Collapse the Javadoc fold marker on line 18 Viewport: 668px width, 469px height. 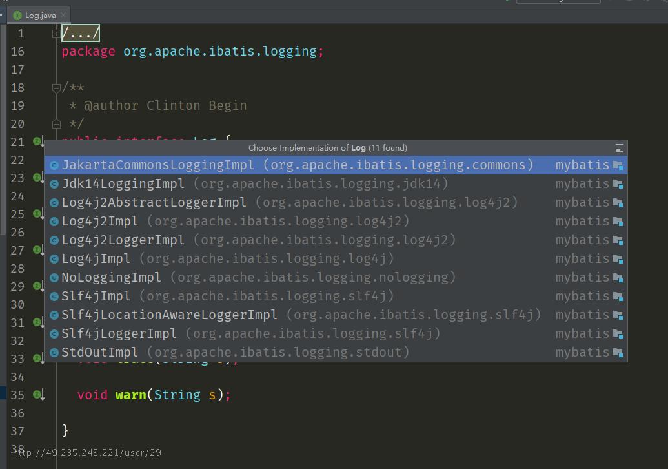(x=56, y=88)
